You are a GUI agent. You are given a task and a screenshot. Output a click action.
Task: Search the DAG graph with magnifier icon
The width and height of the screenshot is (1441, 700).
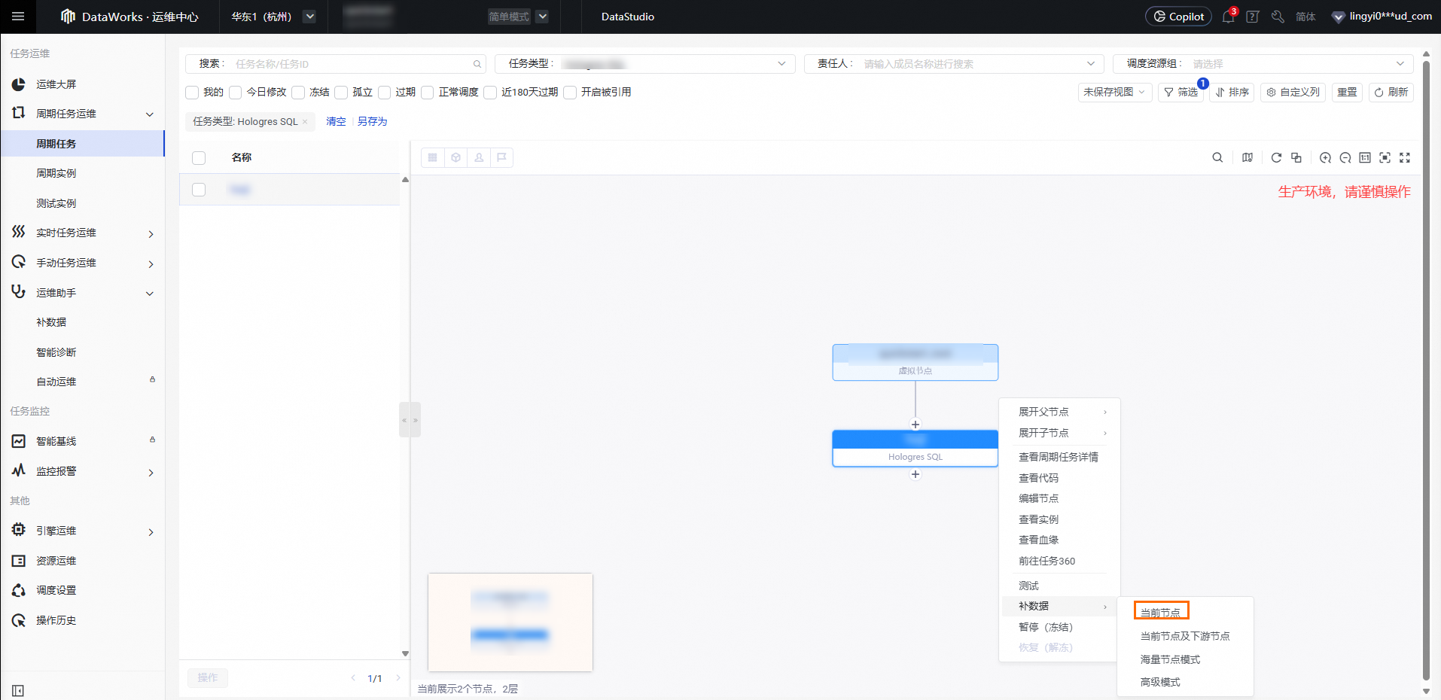pyautogui.click(x=1217, y=157)
